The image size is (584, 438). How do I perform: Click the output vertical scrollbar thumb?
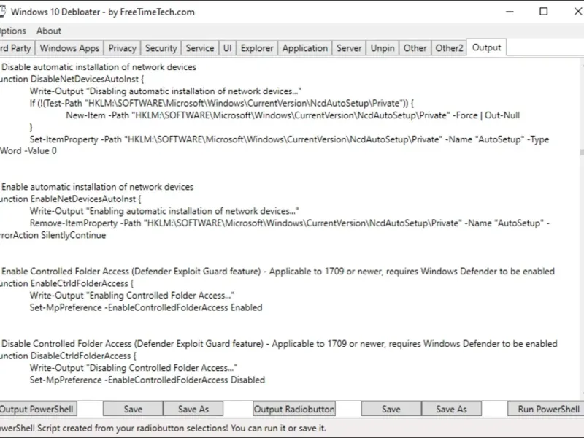point(582,153)
